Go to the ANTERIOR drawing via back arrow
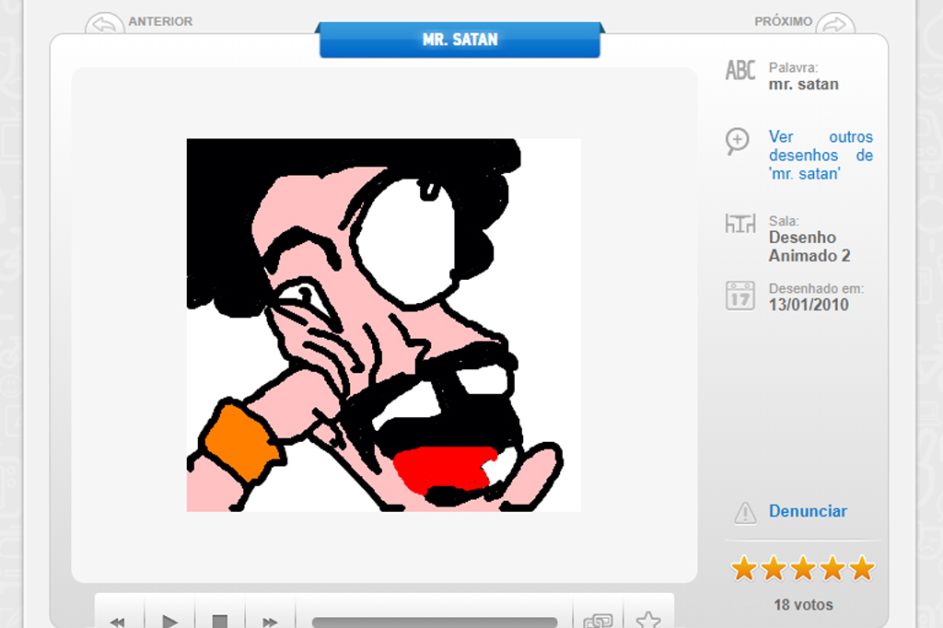The height and width of the screenshot is (628, 943). click(x=105, y=23)
